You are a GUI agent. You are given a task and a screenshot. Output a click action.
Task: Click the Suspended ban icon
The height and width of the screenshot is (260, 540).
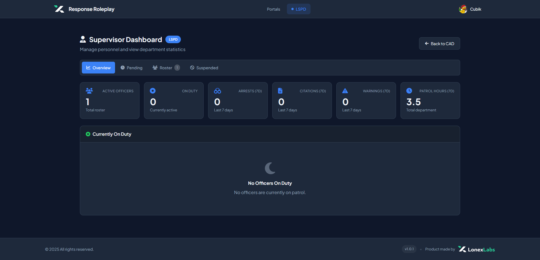[192, 68]
